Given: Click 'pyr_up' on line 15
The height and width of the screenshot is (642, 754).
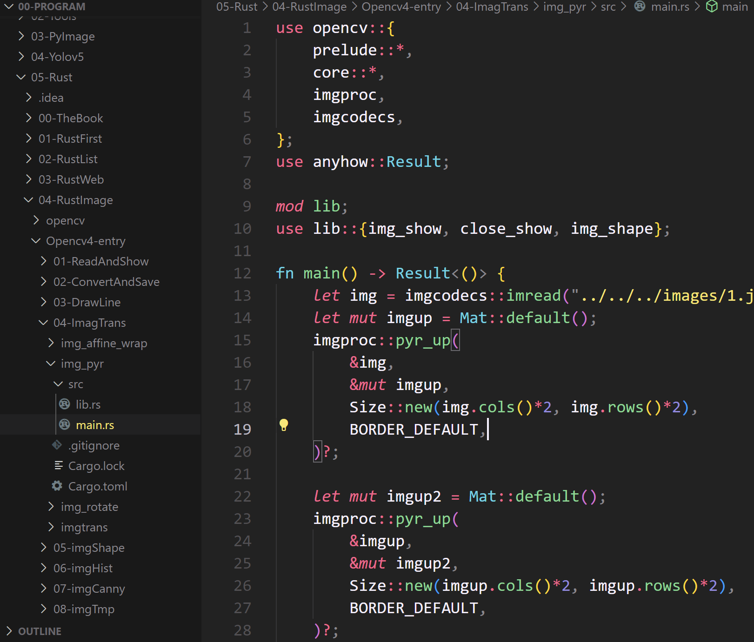Looking at the screenshot, I should click(423, 340).
